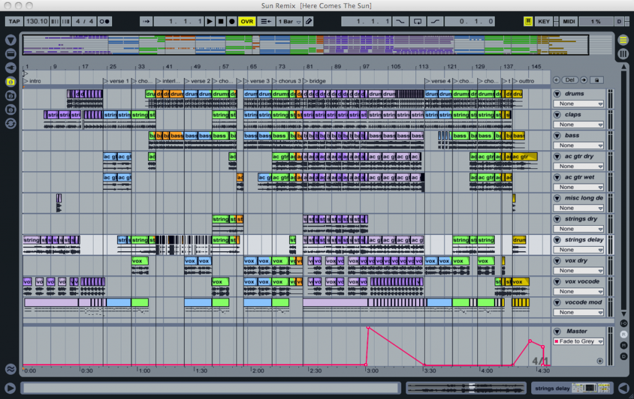
Task: Jump to the bridge locator
Action: pyautogui.click(x=314, y=81)
